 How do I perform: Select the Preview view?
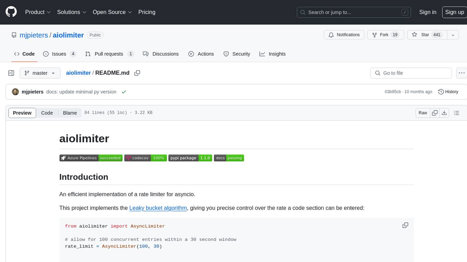coord(22,113)
